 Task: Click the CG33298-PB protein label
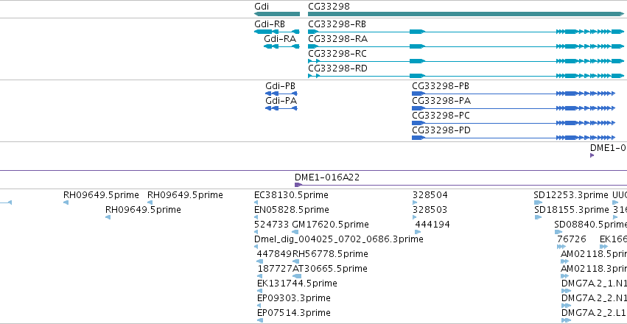tap(441, 86)
